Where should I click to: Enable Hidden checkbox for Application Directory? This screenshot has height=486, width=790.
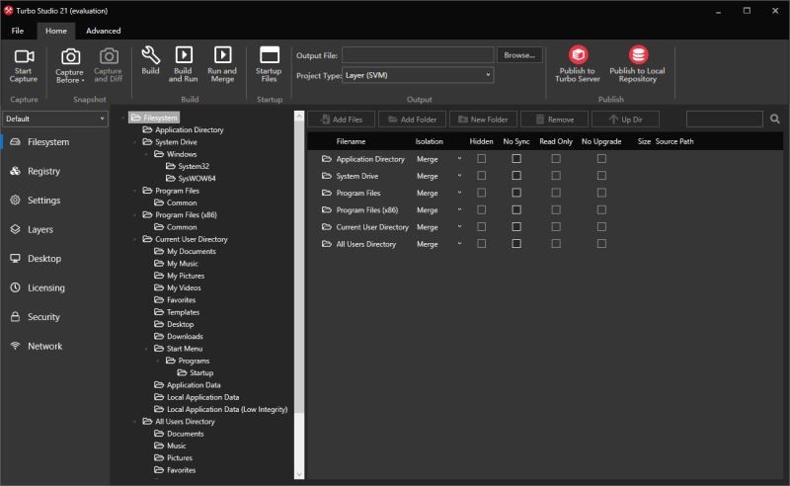[482, 159]
